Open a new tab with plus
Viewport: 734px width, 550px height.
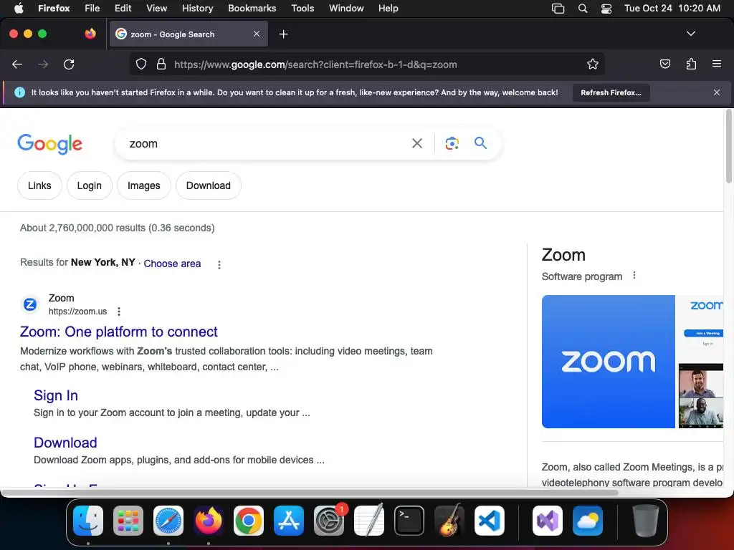pos(283,34)
